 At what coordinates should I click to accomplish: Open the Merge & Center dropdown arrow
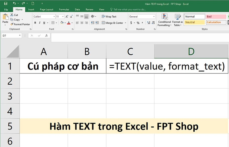(125, 23)
